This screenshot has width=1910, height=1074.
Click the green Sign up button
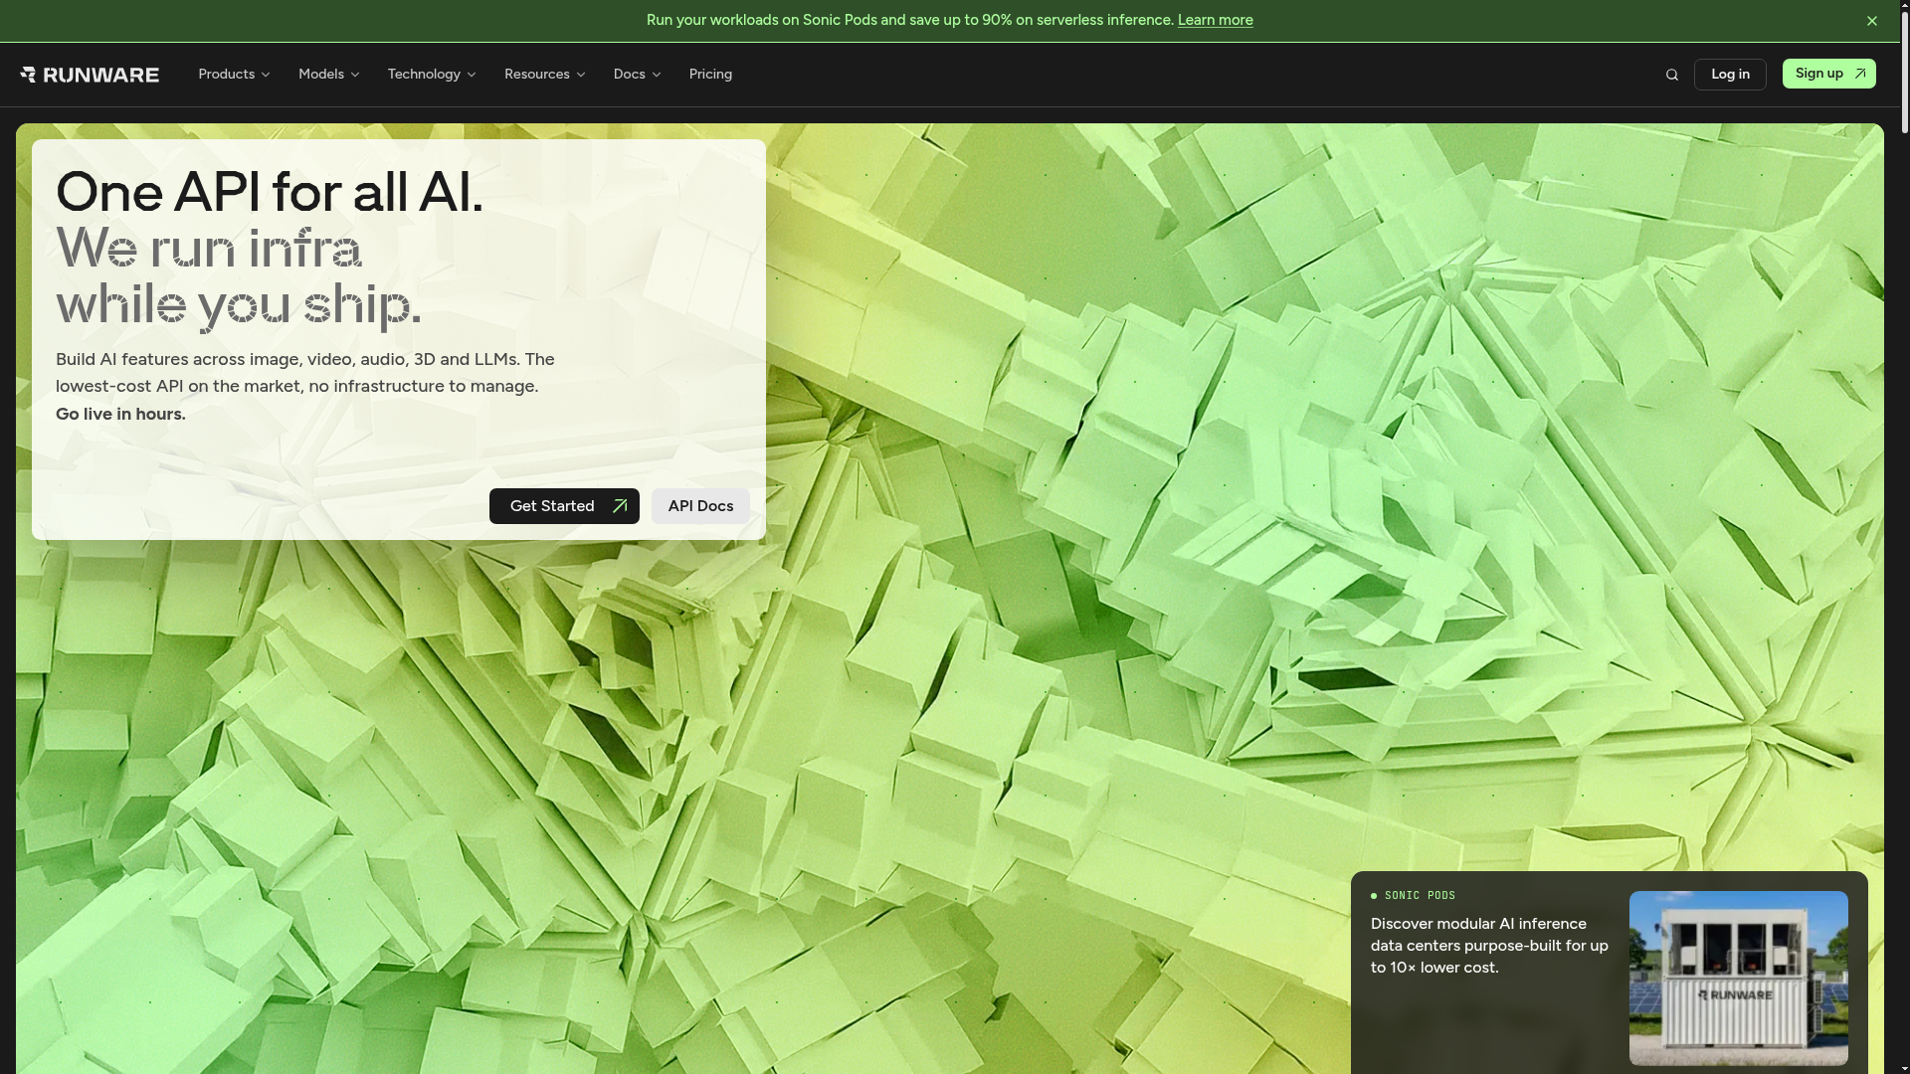point(1828,74)
